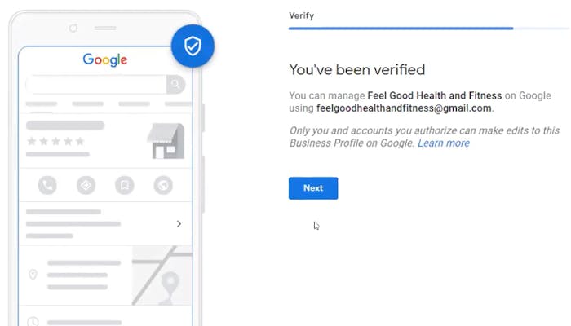Image resolution: width=571 pixels, height=326 pixels.
Task: Click the blue verified shield badge
Action: (x=193, y=46)
